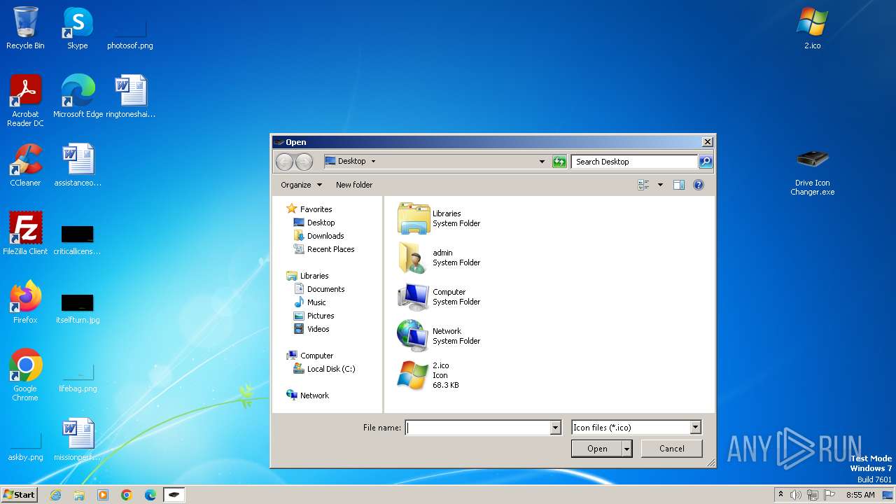Screen dimensions: 896x504
Task: Select Pictures library in sidebar
Action: (x=314, y=316)
